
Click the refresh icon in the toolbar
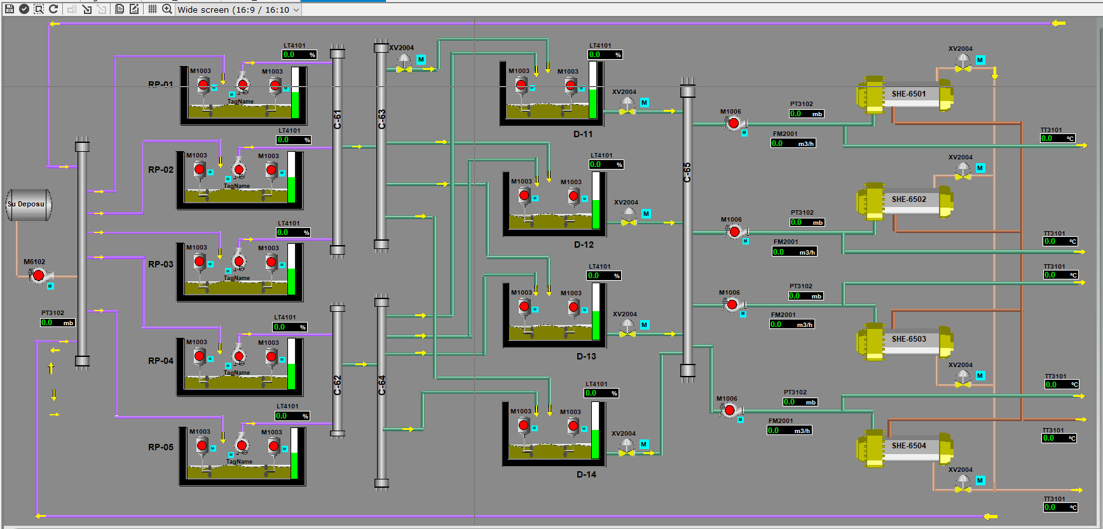point(53,9)
